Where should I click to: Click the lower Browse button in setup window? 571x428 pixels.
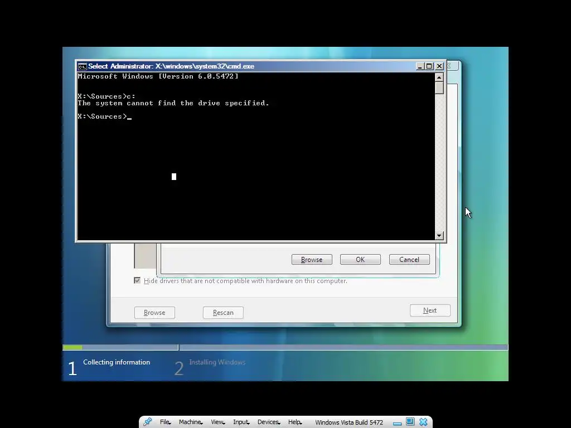click(154, 313)
